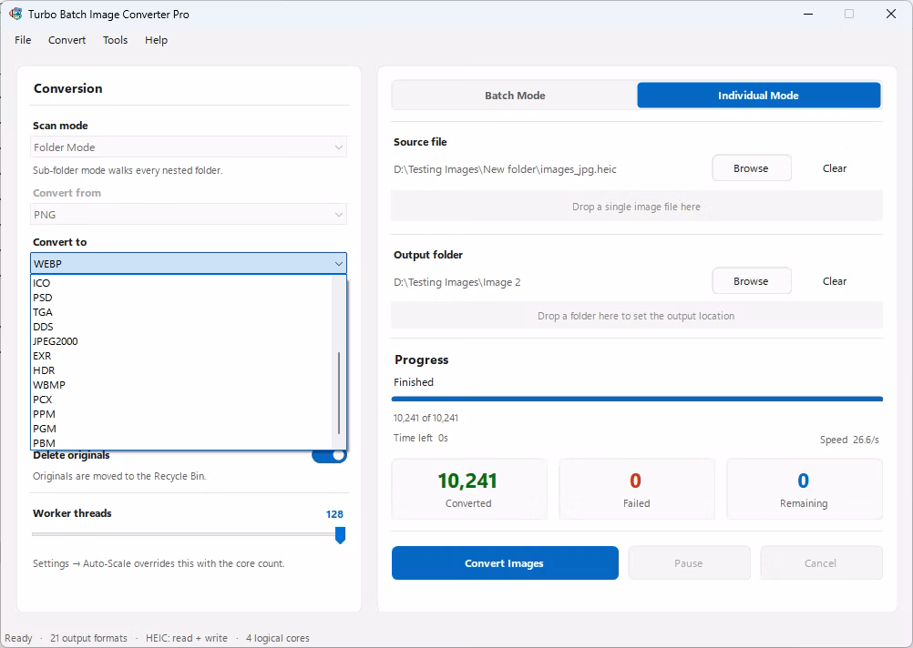Open the Help menu
The height and width of the screenshot is (648, 913).
[156, 40]
